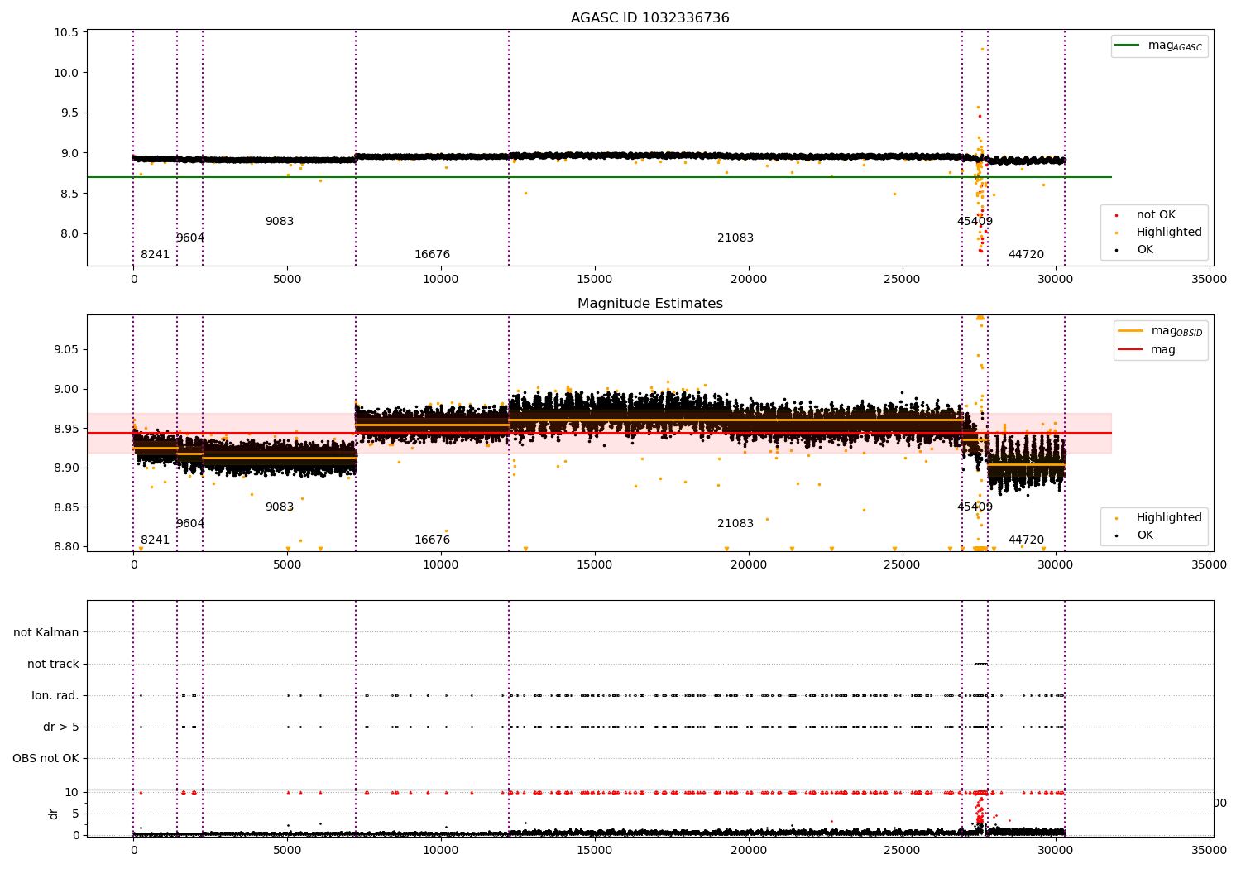Select the 'OBS not OK' row label

pos(46,759)
